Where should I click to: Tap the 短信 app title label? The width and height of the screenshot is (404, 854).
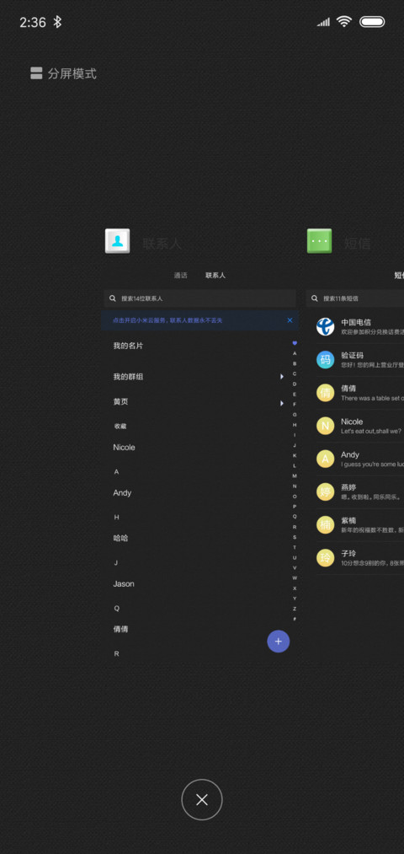pyautogui.click(x=357, y=244)
